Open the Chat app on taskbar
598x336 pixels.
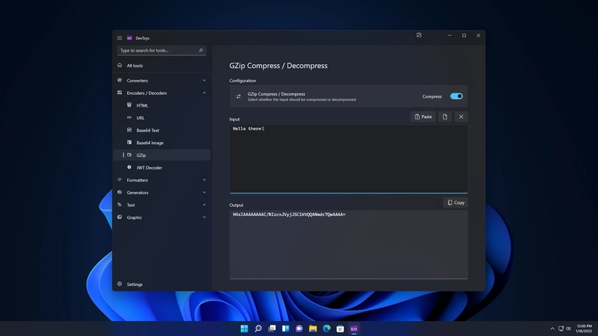pyautogui.click(x=299, y=329)
